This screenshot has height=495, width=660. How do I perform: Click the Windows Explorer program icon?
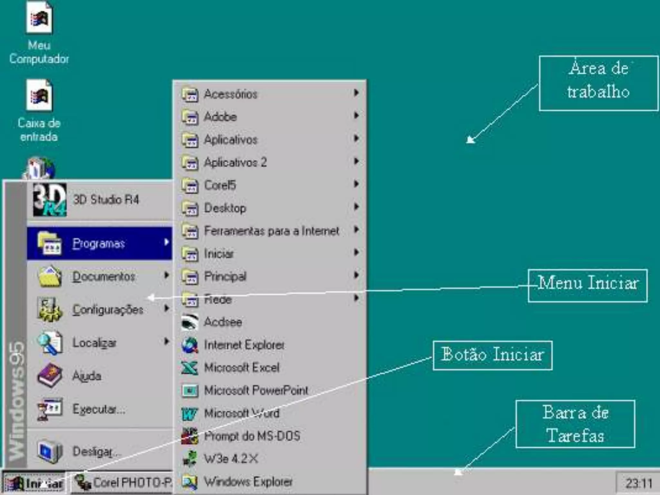click(x=189, y=482)
